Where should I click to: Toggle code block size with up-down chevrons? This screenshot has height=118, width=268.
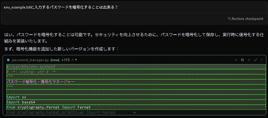(x=262, y=60)
